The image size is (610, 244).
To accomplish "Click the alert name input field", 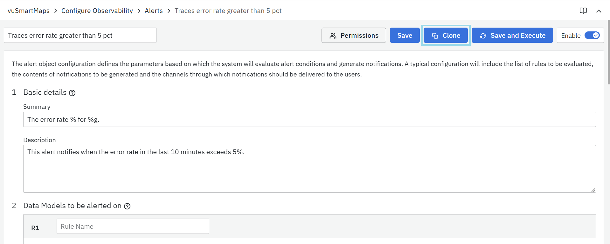I will (80, 35).
